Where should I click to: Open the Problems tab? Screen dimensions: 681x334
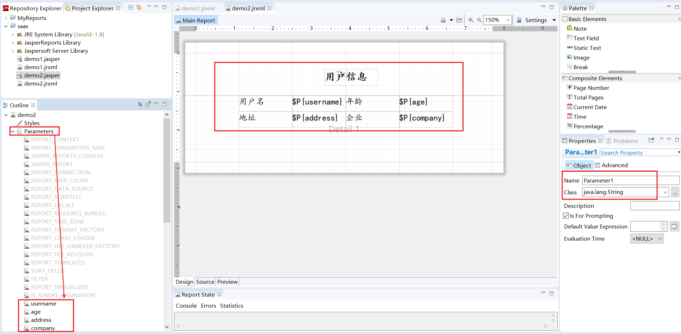622,141
